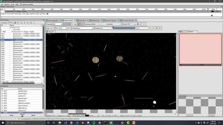Click the orange folder icon in the Actions toolbar
This screenshot has height=125, width=223.
[x=144, y=24]
